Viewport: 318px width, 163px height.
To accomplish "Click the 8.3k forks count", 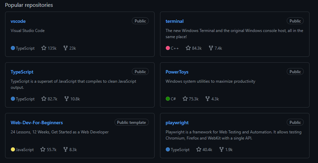I will click(x=73, y=150).
